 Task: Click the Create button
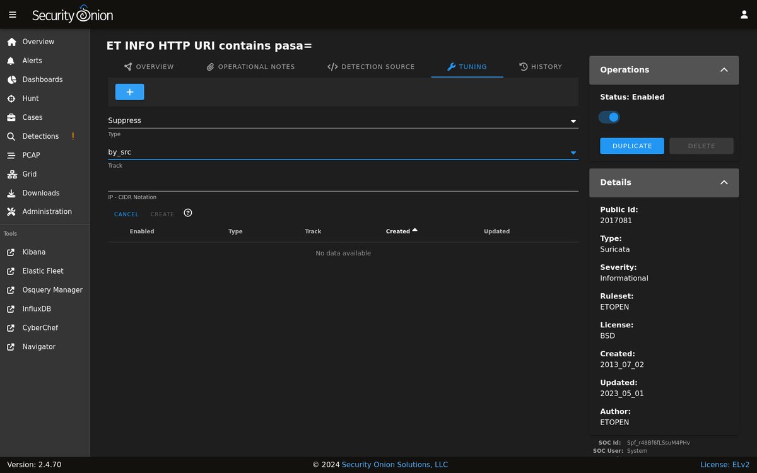pyautogui.click(x=162, y=214)
